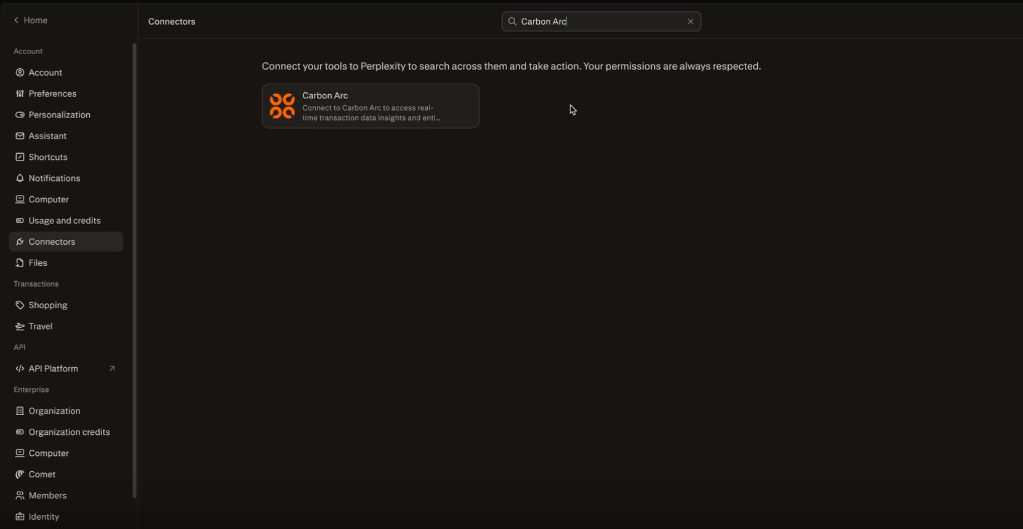Image resolution: width=1023 pixels, height=529 pixels.
Task: Click the external link arrow beside API Platform
Action: [x=112, y=368]
